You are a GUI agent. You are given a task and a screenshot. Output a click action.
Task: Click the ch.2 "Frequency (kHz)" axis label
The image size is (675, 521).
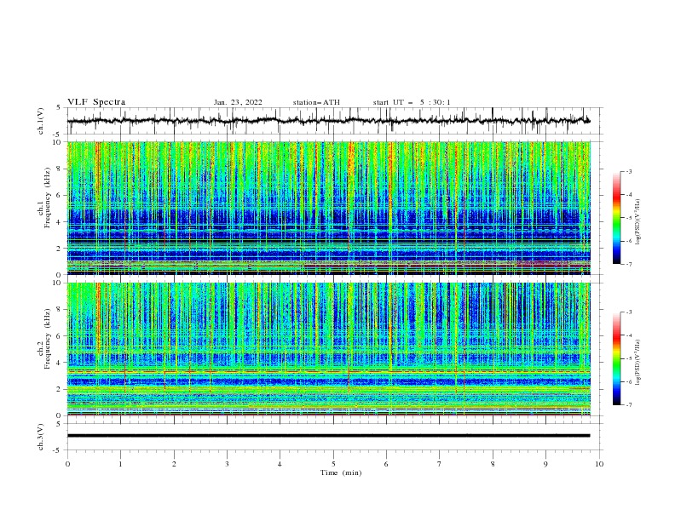point(47,339)
